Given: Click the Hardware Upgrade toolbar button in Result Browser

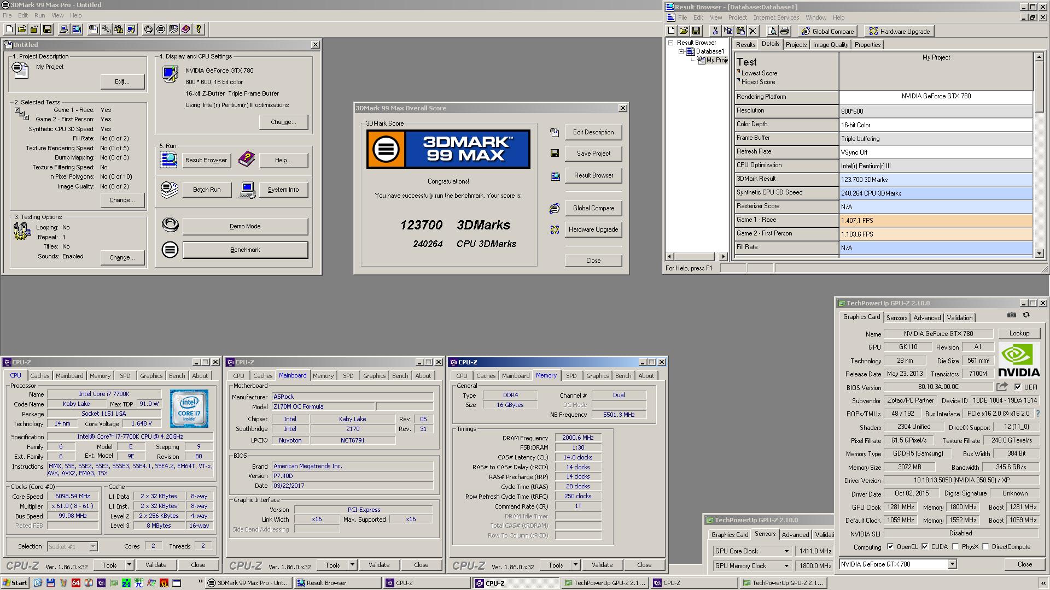Looking at the screenshot, I should click(900, 31).
